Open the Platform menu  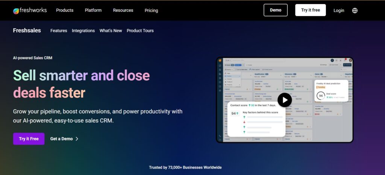pyautogui.click(x=93, y=10)
